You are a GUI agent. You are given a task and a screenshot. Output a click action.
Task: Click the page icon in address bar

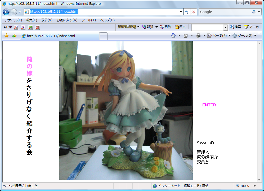[26, 12]
